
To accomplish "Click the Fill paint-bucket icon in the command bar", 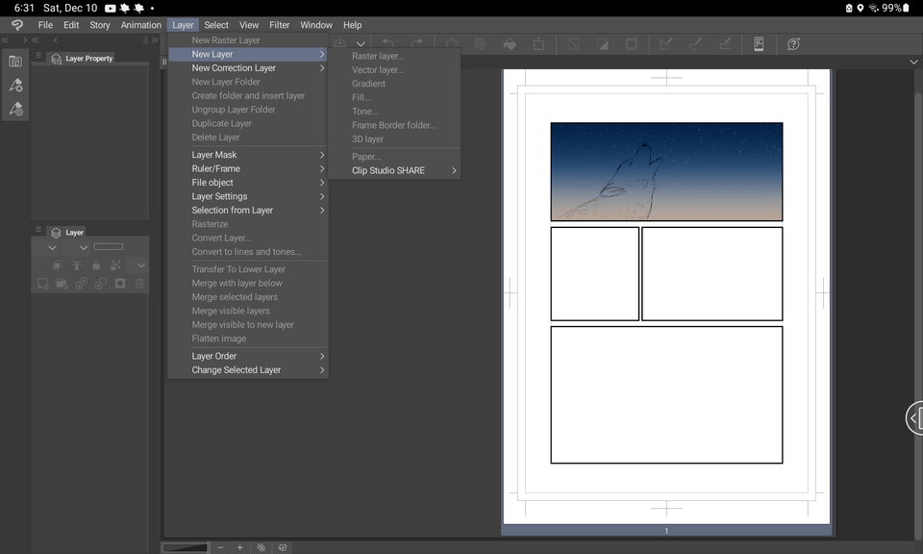I will (x=510, y=44).
